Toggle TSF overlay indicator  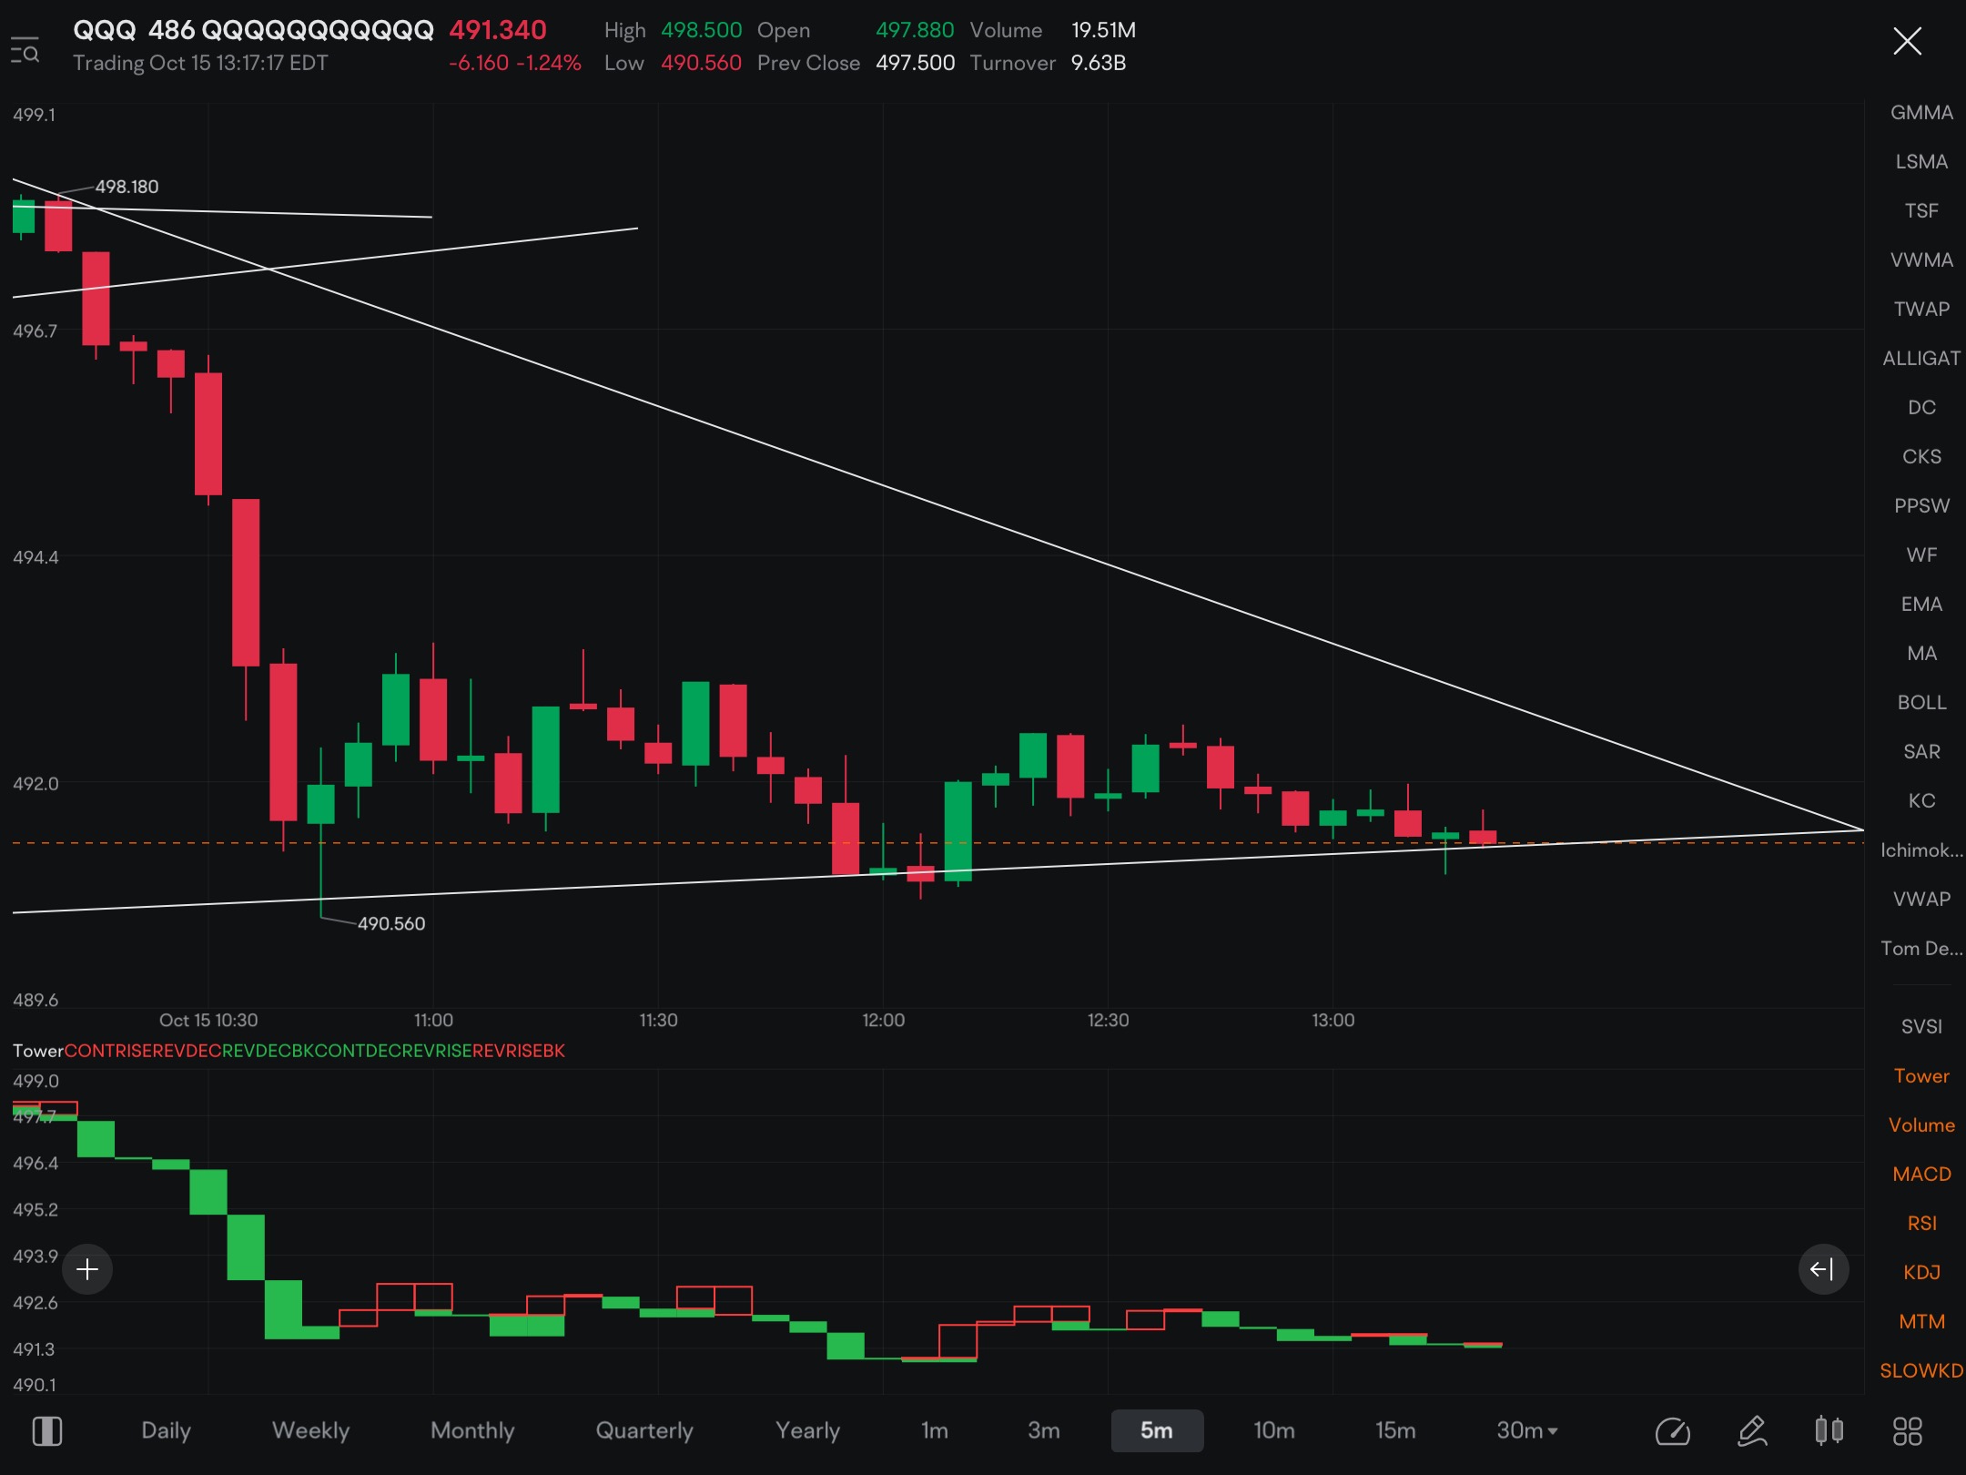(x=1921, y=211)
